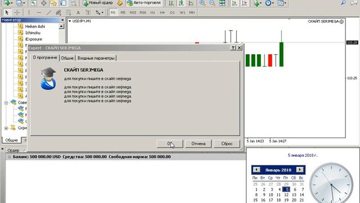Toggle the Data Window crosshair-target icon

point(44,3)
